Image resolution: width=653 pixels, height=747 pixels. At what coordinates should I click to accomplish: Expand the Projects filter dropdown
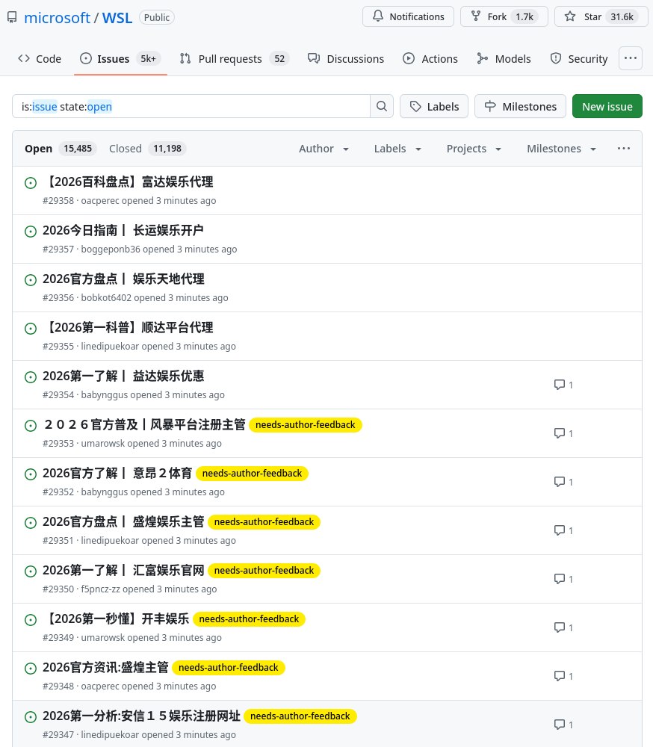click(x=474, y=149)
